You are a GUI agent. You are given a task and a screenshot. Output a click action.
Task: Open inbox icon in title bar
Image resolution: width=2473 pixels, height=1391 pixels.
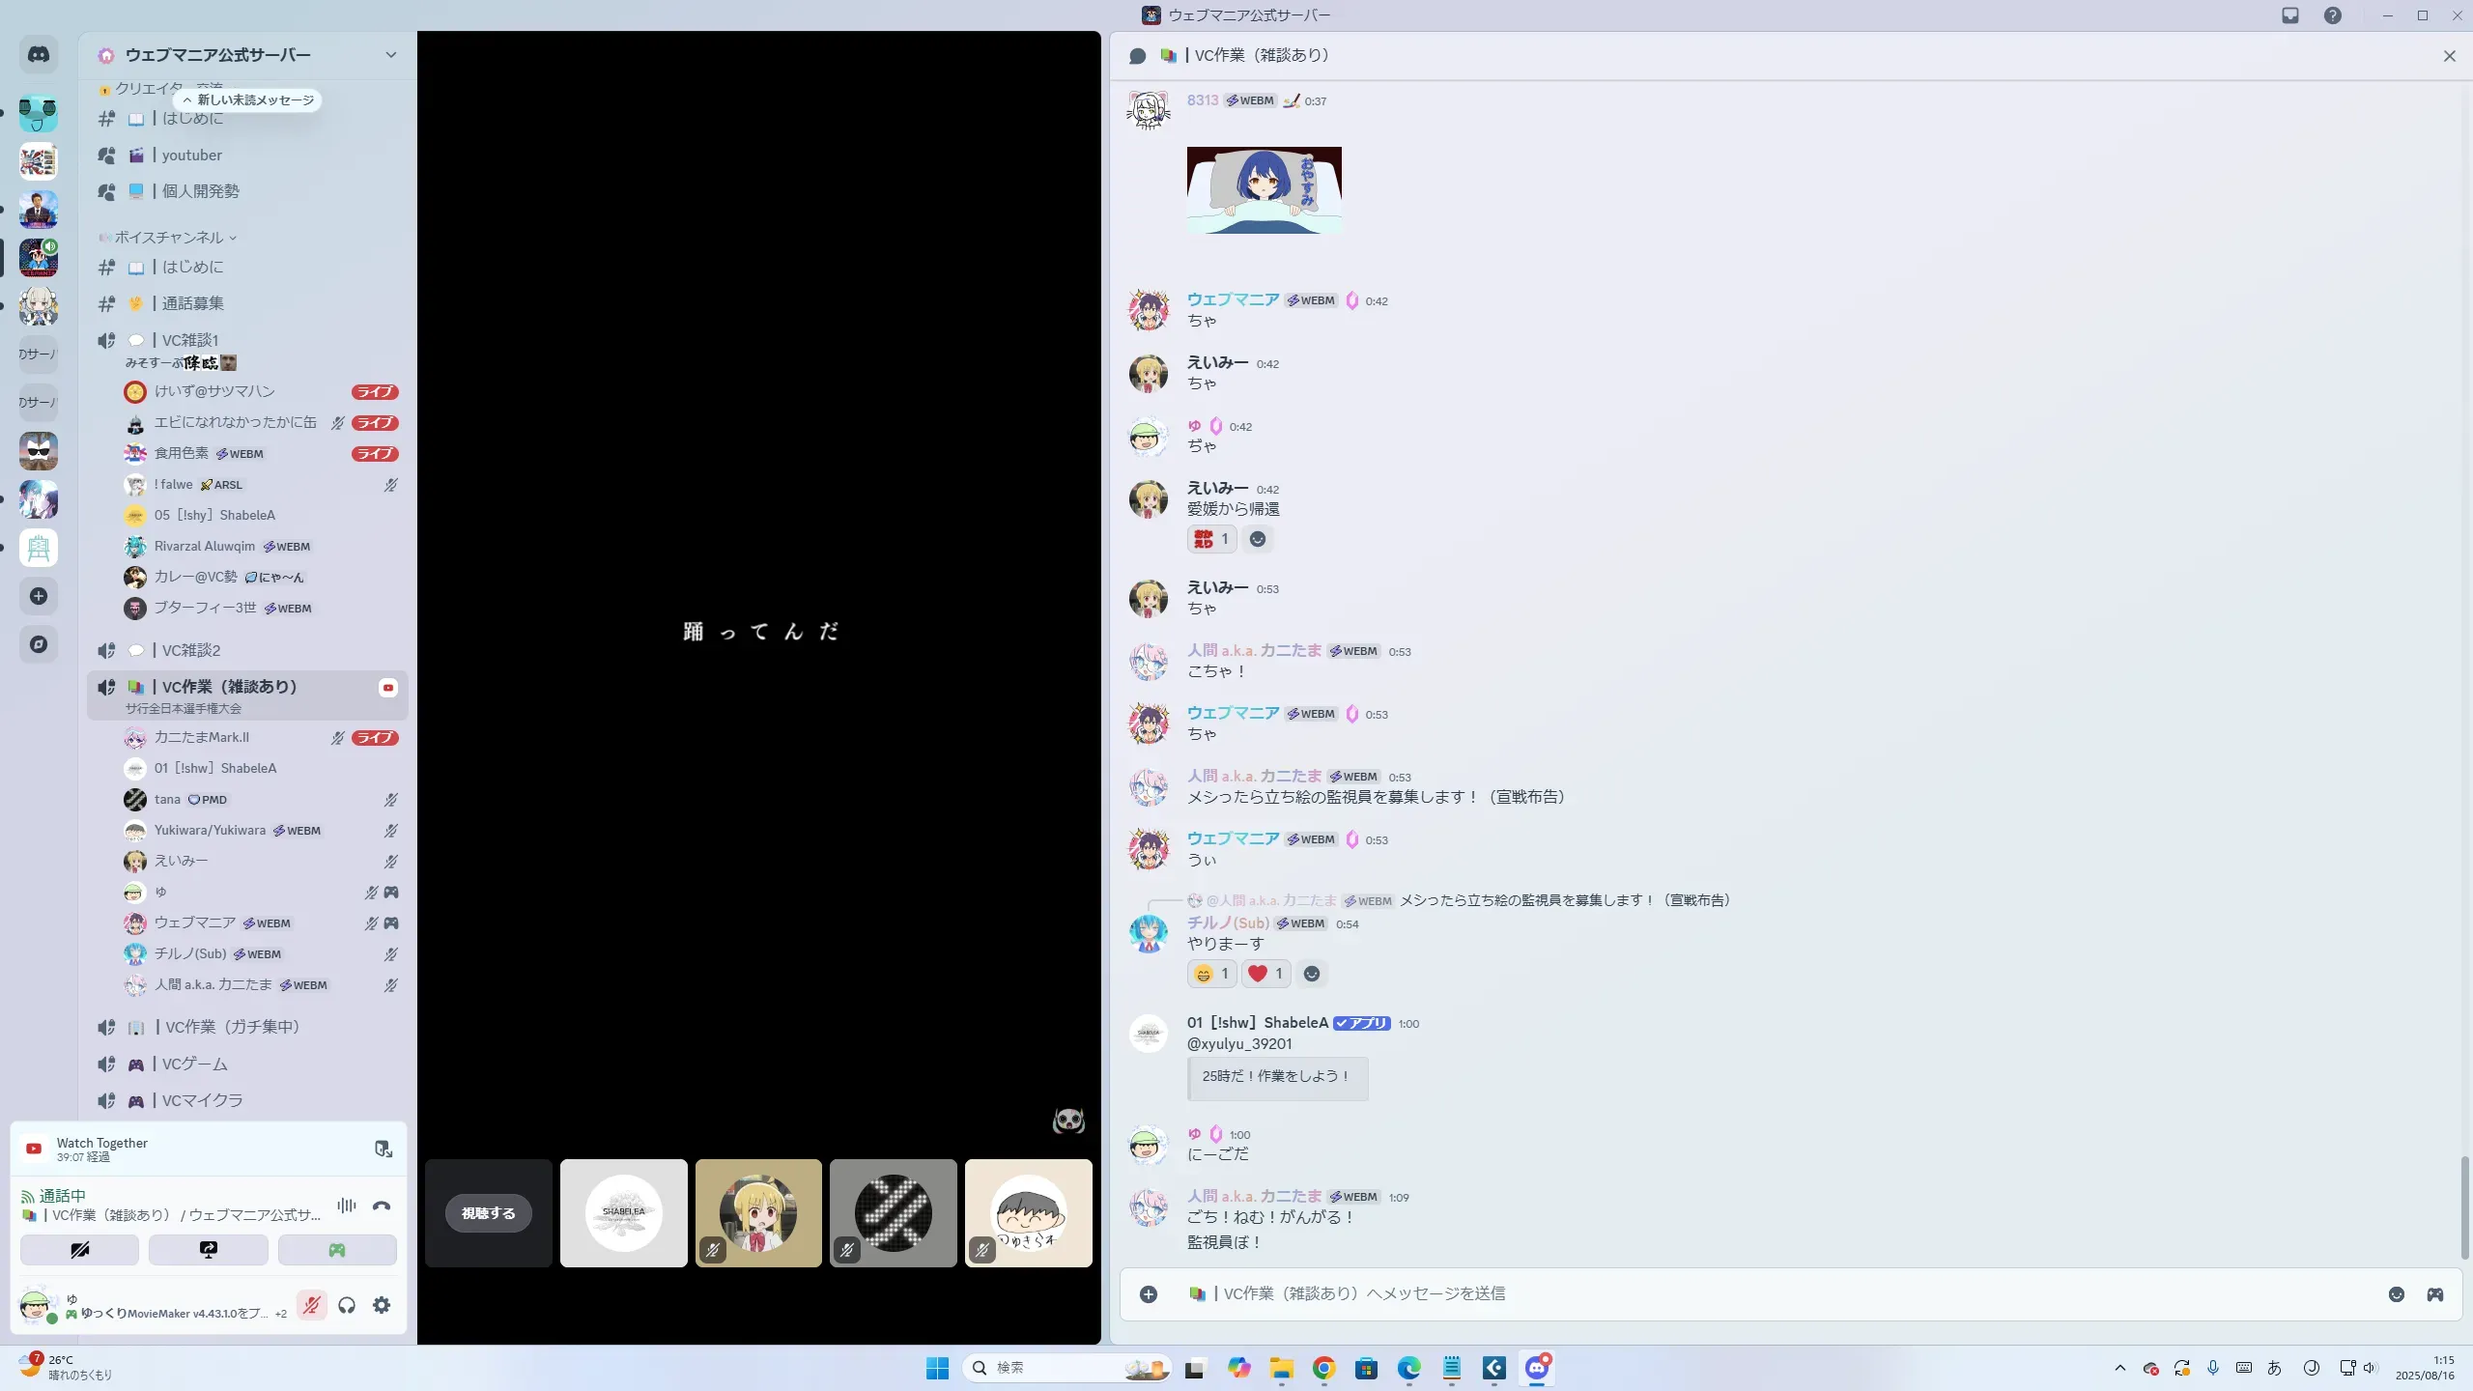coord(2290,15)
